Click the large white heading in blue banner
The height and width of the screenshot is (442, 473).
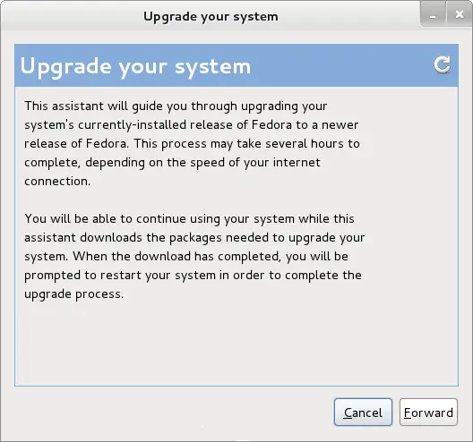coord(135,66)
